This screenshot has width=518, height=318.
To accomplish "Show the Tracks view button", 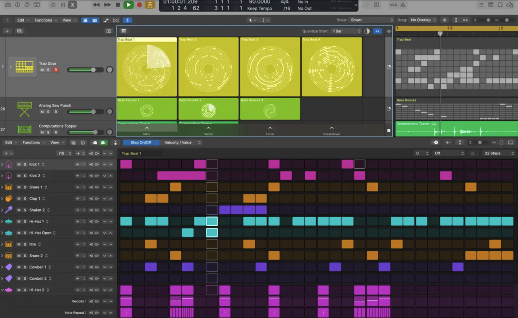I will (x=95, y=20).
